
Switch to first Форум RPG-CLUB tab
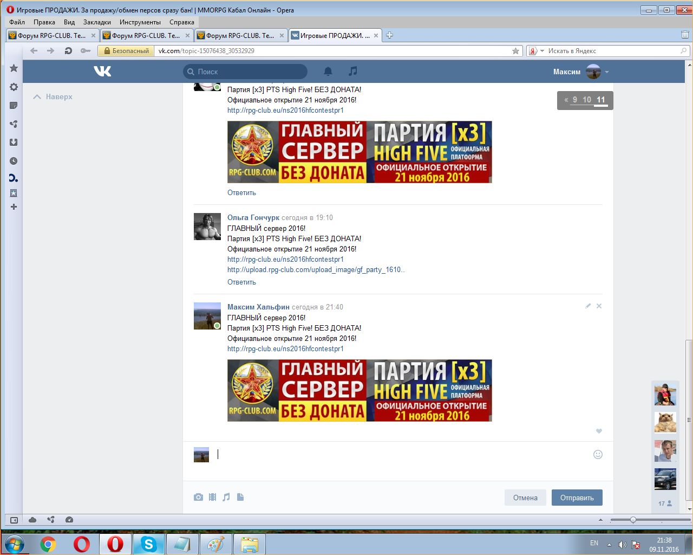pyautogui.click(x=53, y=35)
